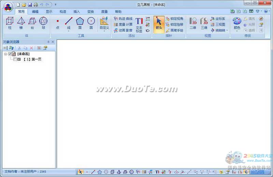Select the 柱 (prism) solid tool
The width and height of the screenshot is (273, 177).
[10, 23]
